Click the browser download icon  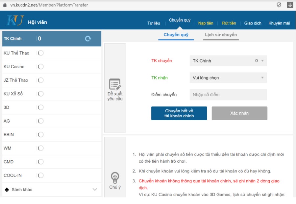[290, 5]
